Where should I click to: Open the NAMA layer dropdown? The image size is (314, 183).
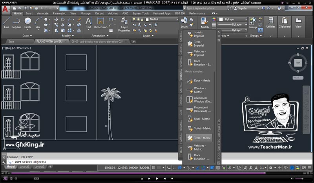click(177, 20)
